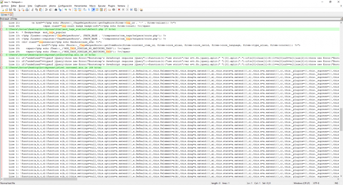Viewport: 343px width, 185px height.
Task: Open the Plugins menu
Action: click(x=112, y=6)
